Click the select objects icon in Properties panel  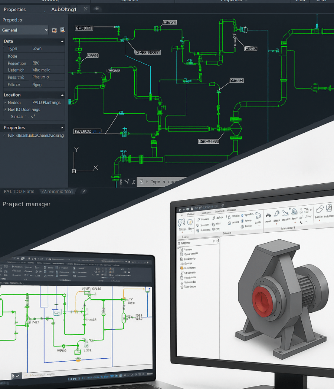click(x=62, y=30)
